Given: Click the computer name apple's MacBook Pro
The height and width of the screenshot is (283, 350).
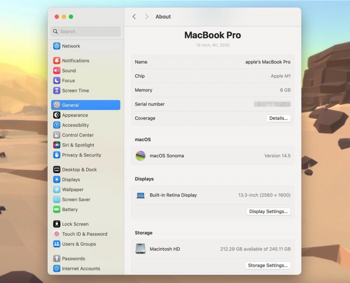Looking at the screenshot, I should click(268, 62).
